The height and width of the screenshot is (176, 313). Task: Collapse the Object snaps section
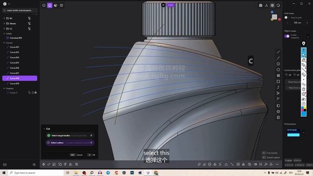pos(308,37)
